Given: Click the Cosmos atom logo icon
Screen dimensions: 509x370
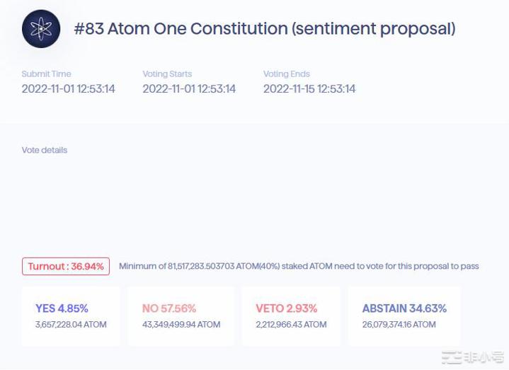Looking at the screenshot, I should 41,29.
